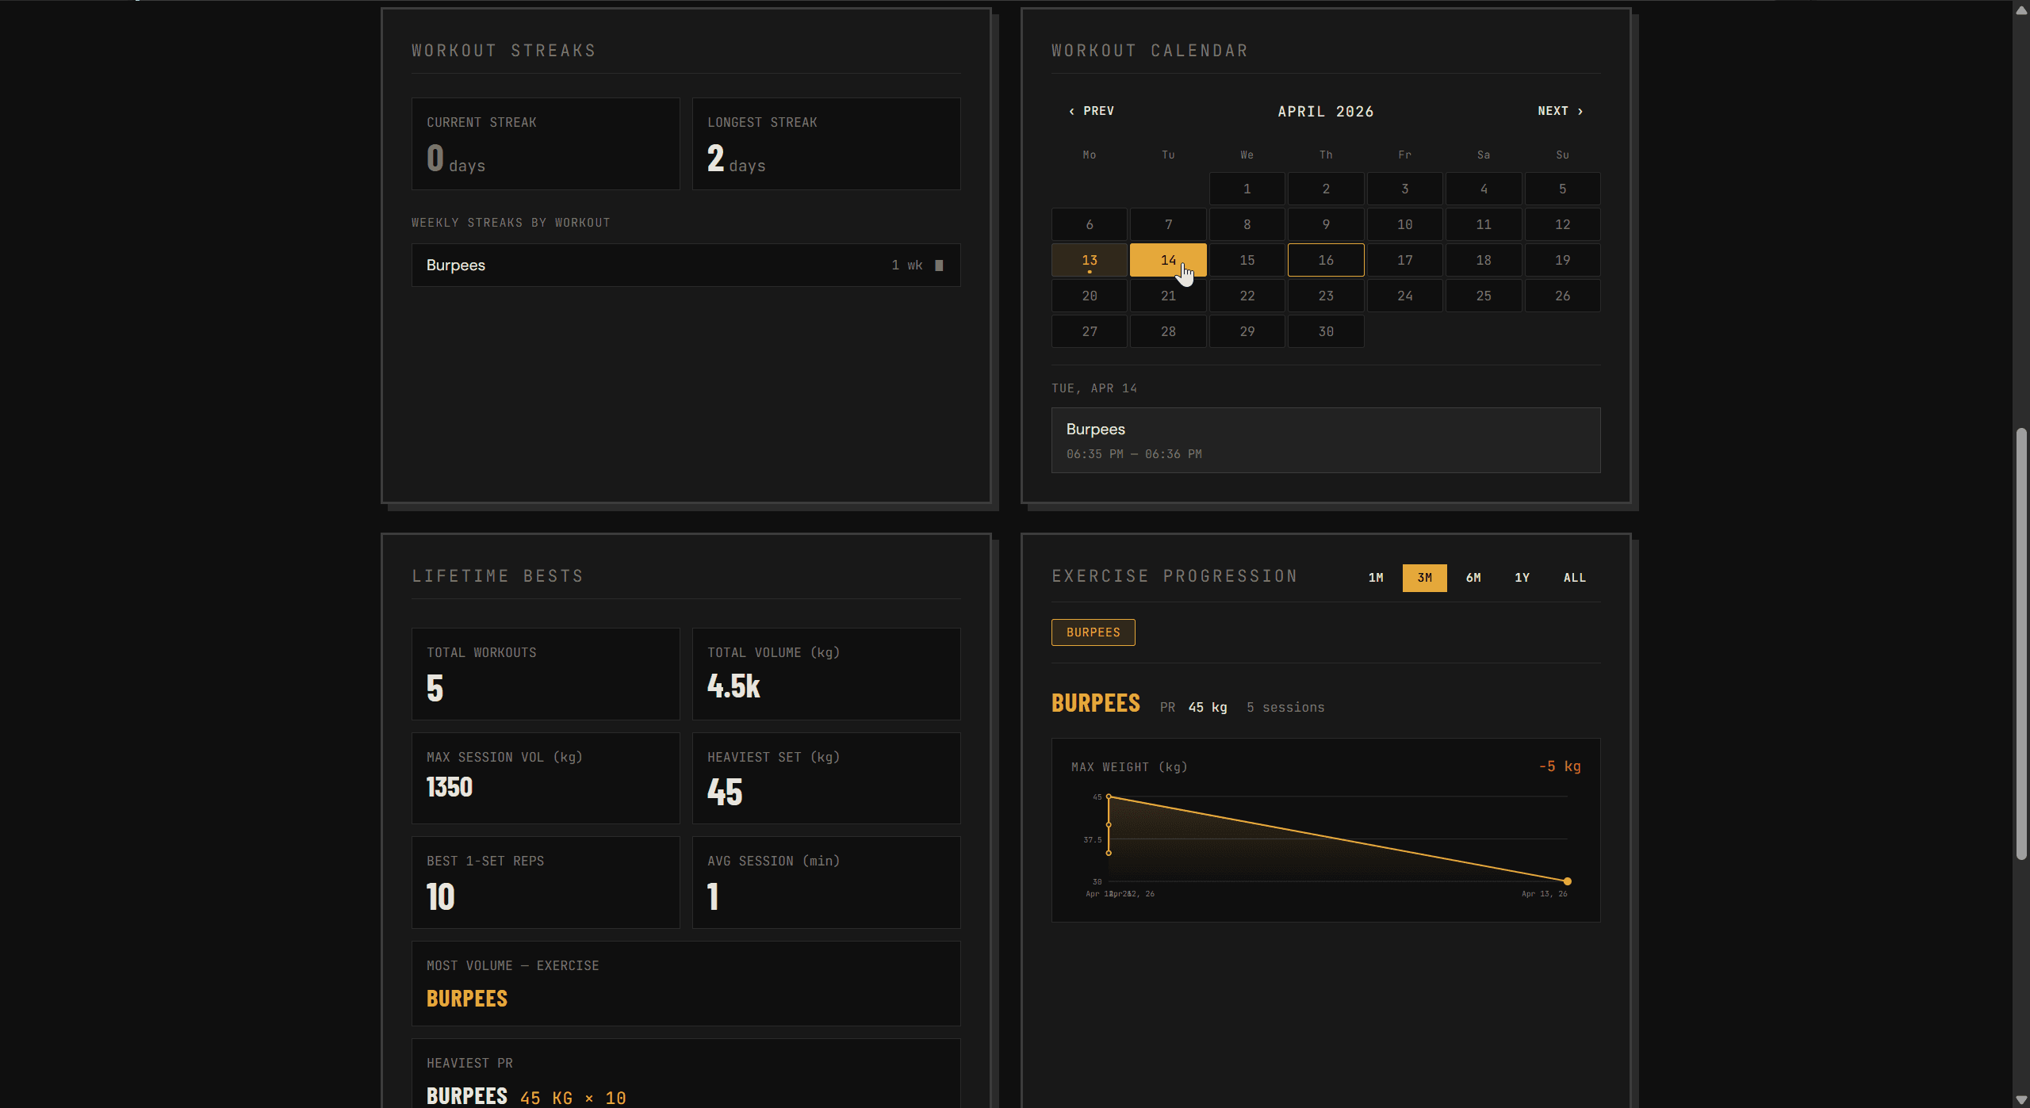Open Burpees session entry for Apr 14

click(x=1326, y=441)
